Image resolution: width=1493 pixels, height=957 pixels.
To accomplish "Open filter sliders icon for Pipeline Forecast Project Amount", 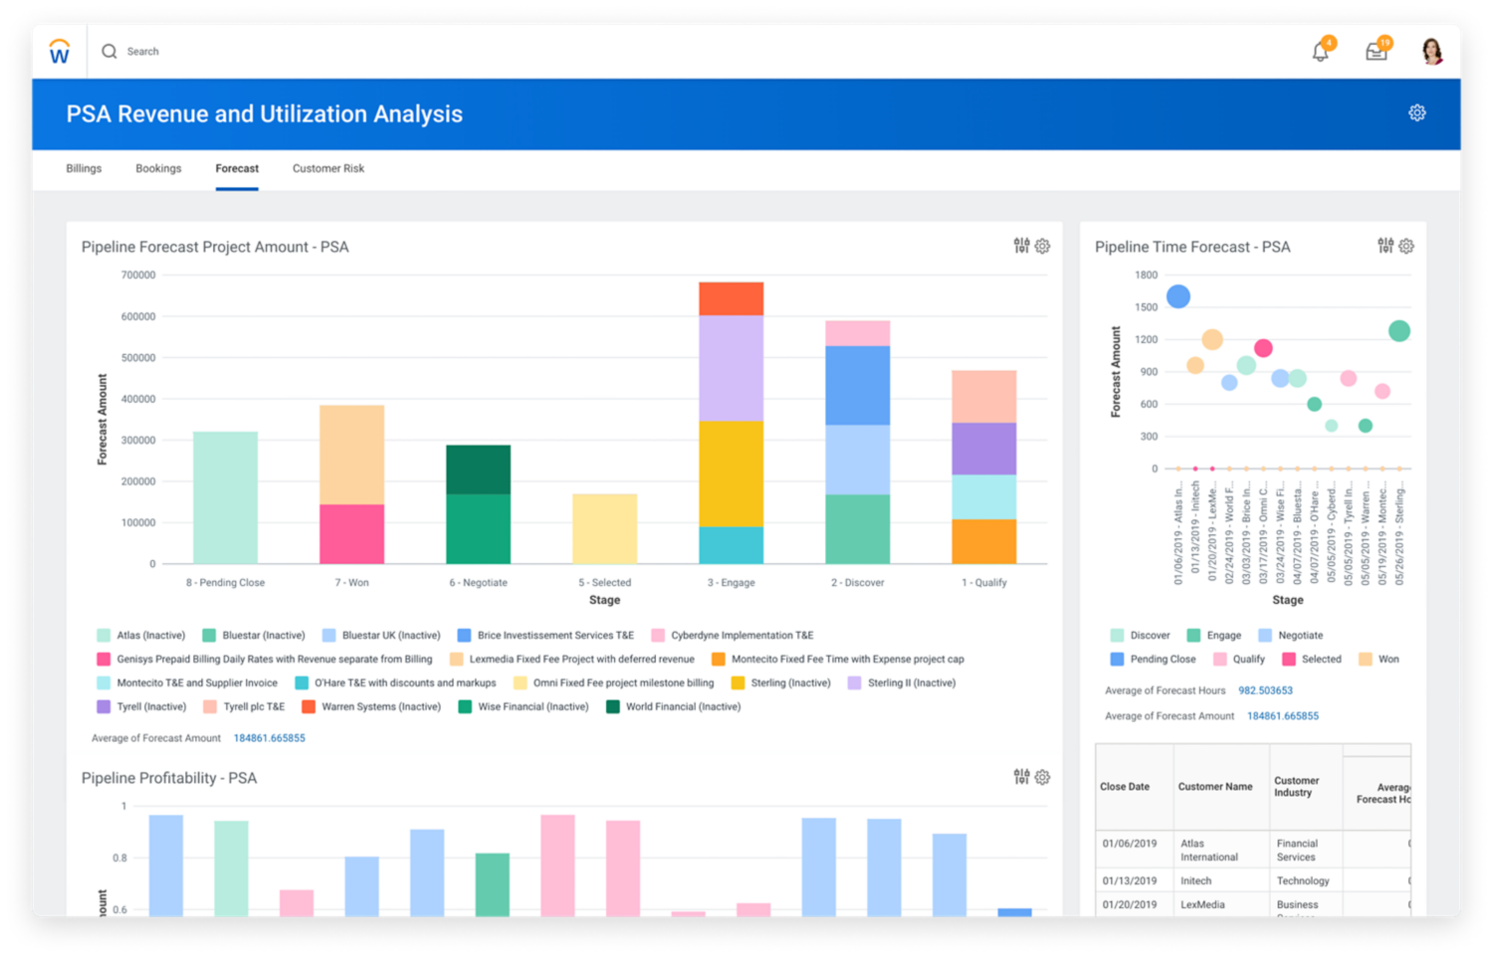I will pos(1021,246).
